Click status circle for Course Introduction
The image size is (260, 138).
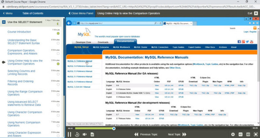pos(58,33)
